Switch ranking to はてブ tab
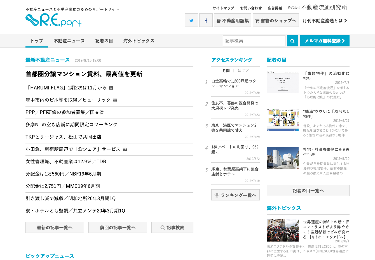Viewport: 375px width, 260px height. click(243, 71)
